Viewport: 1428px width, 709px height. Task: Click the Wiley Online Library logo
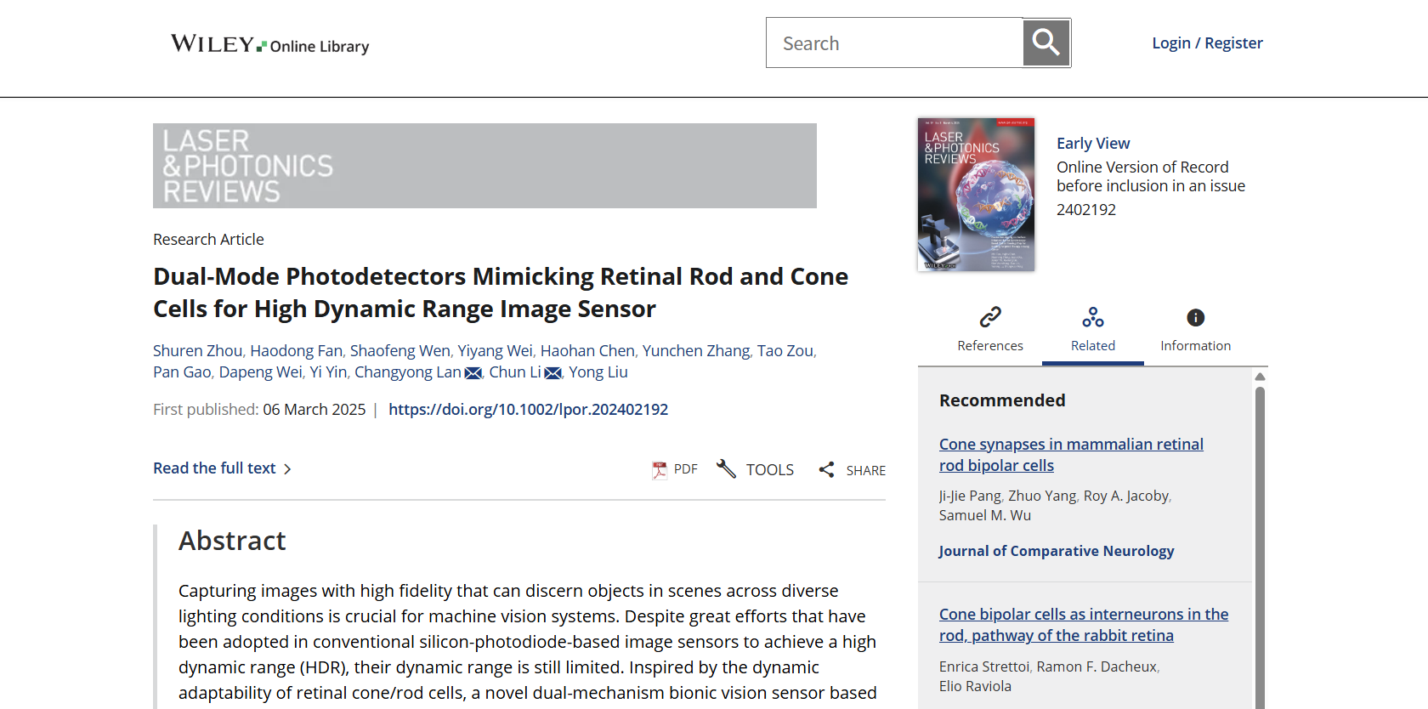269,44
